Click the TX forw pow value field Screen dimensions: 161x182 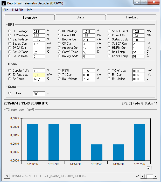pyautogui.click(x=39, y=75)
